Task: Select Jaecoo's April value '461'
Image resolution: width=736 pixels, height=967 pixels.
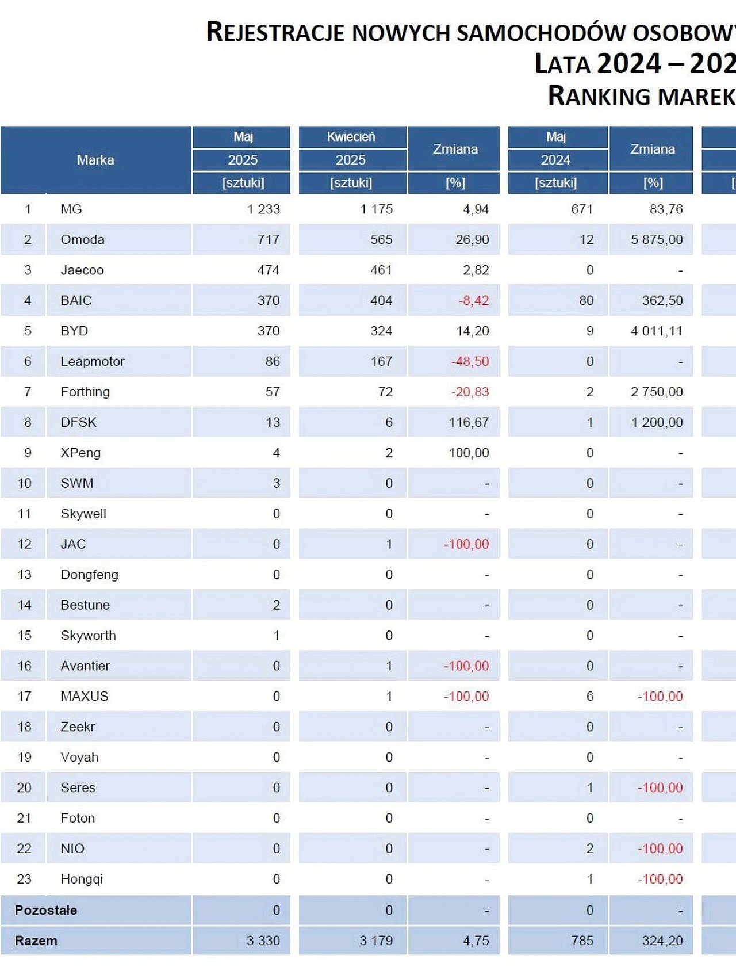Action: click(381, 270)
